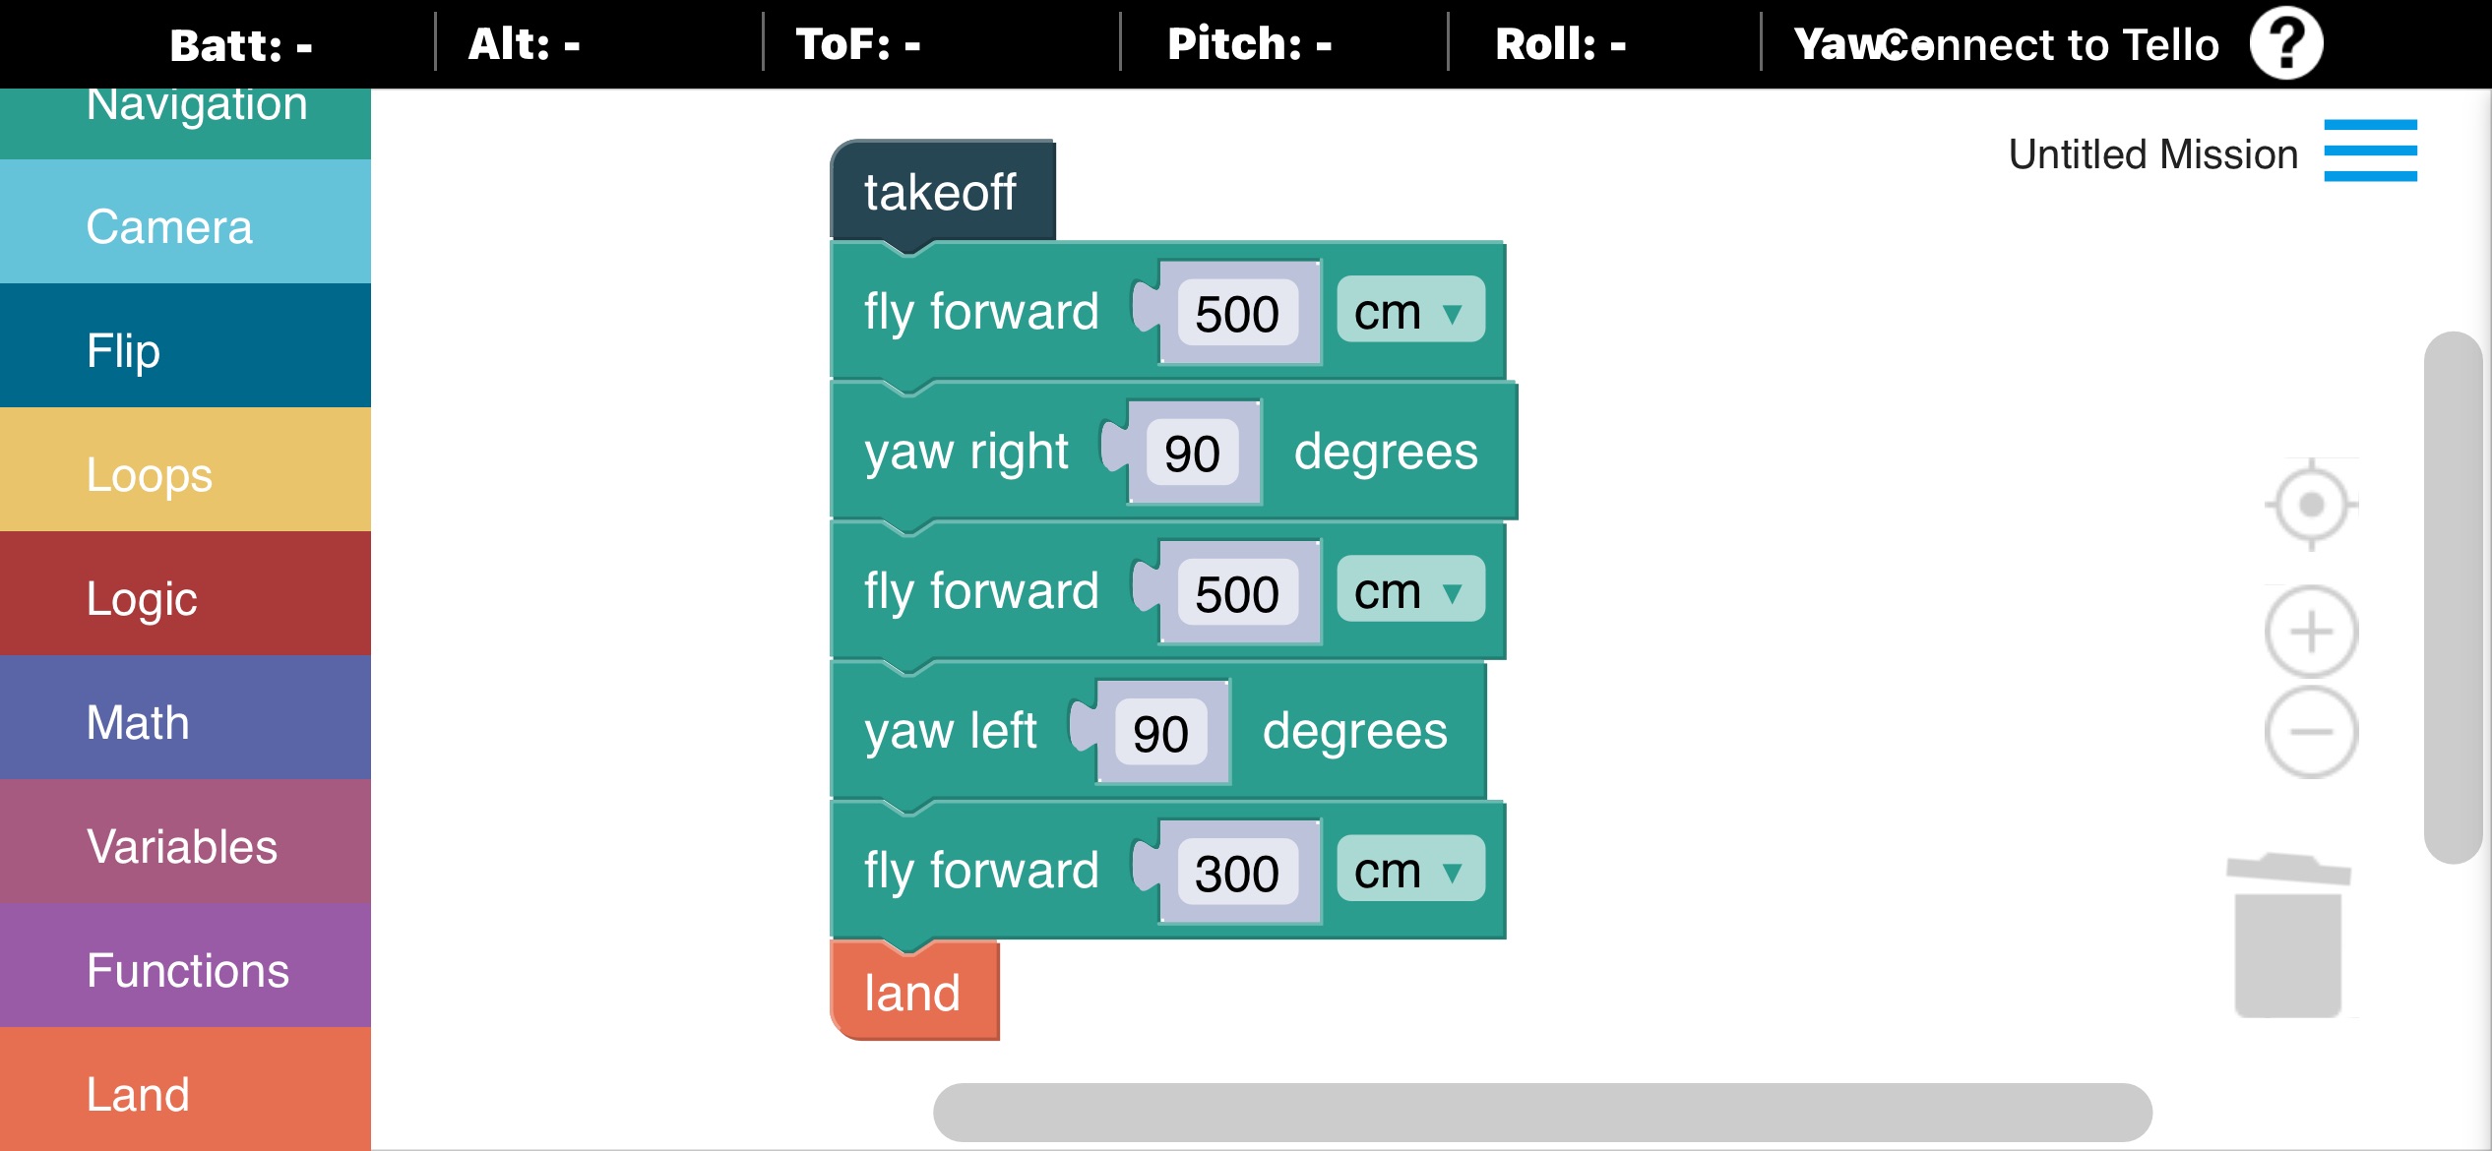Open the blue hamburger menu
2492x1151 pixels.
tap(2370, 151)
